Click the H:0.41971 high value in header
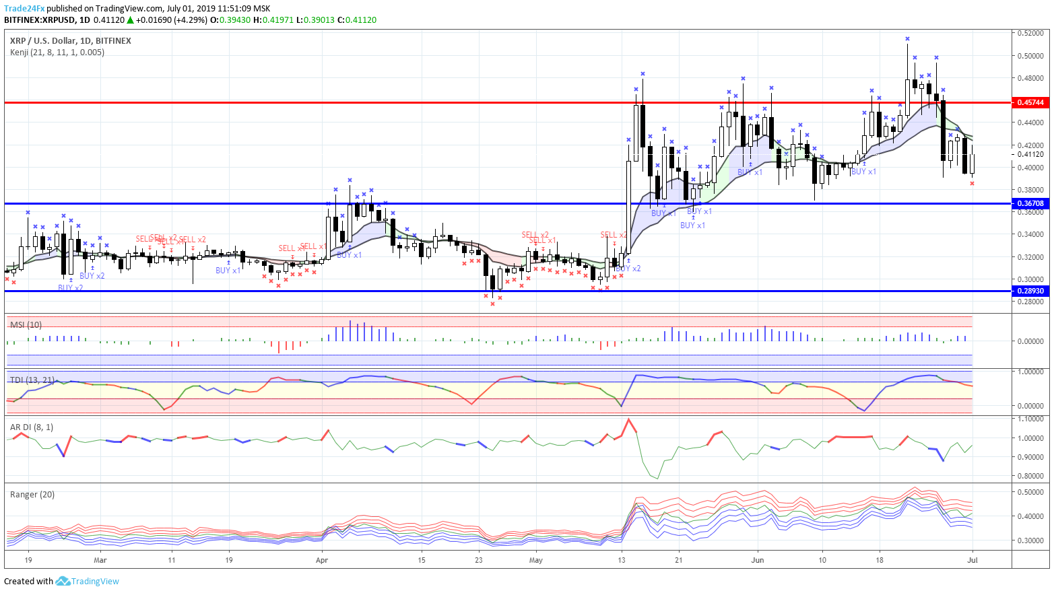 (x=273, y=20)
